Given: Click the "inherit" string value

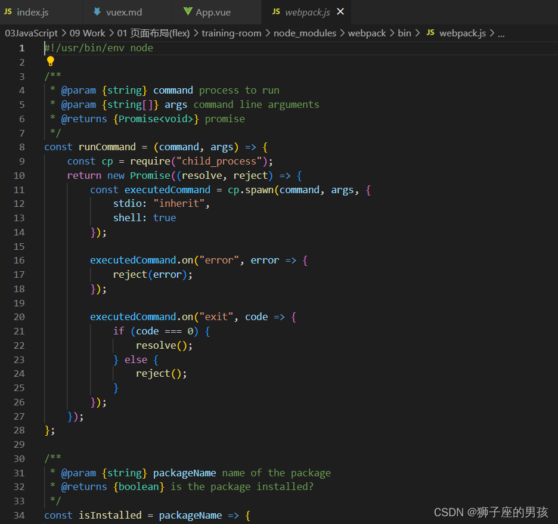Looking at the screenshot, I should (179, 203).
